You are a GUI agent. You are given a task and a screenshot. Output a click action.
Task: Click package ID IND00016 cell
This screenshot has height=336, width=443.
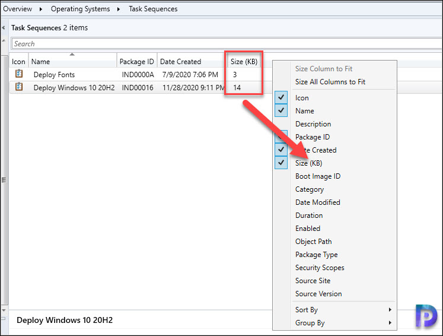point(138,88)
